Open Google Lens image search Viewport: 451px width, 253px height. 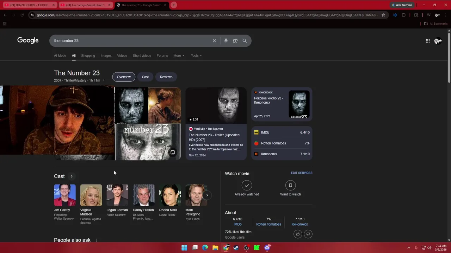click(x=235, y=41)
